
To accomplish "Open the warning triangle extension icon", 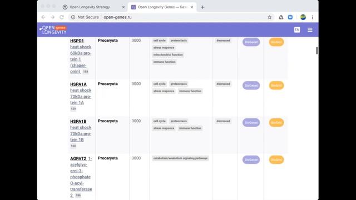I will click(281, 17).
